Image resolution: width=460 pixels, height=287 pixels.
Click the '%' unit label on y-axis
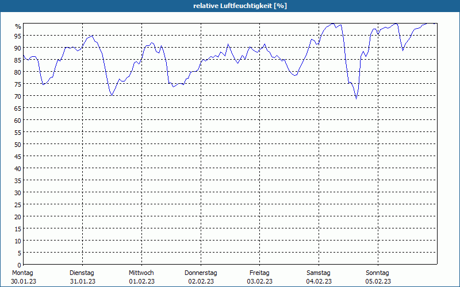18,26
